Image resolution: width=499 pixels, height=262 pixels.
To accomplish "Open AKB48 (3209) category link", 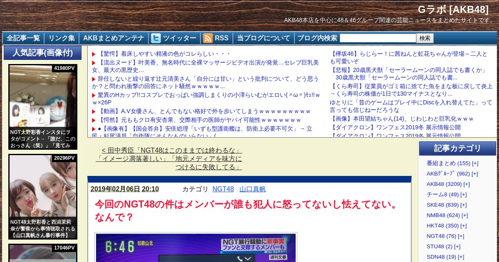I will point(444,184).
